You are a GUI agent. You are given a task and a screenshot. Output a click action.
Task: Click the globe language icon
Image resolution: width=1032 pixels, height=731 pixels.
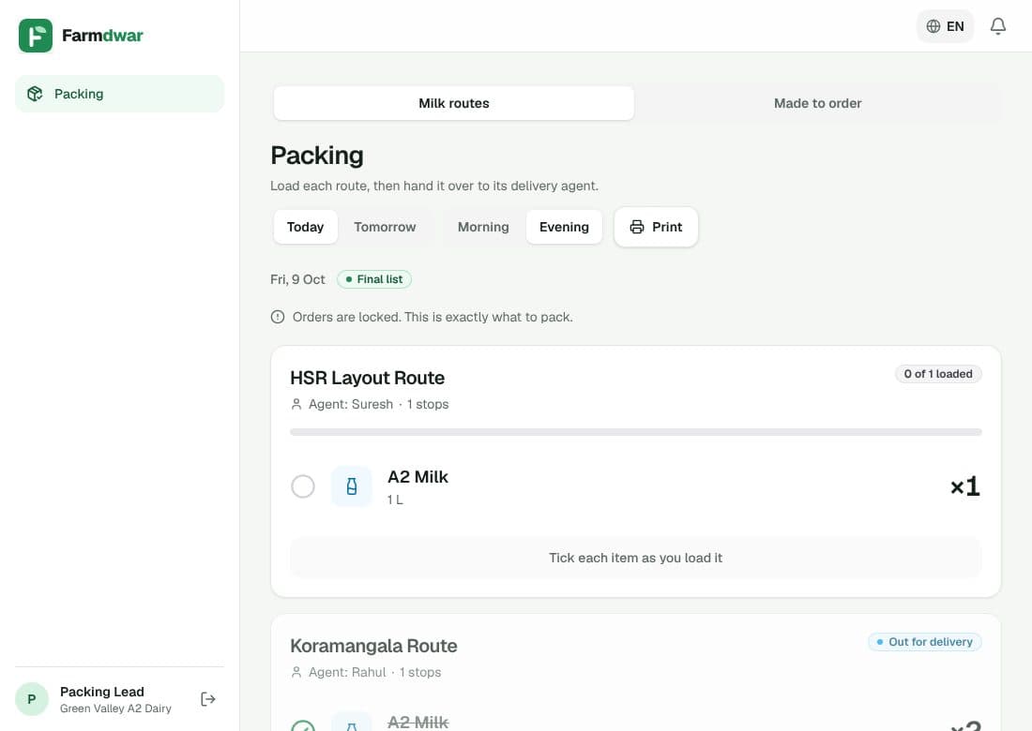[x=933, y=26]
